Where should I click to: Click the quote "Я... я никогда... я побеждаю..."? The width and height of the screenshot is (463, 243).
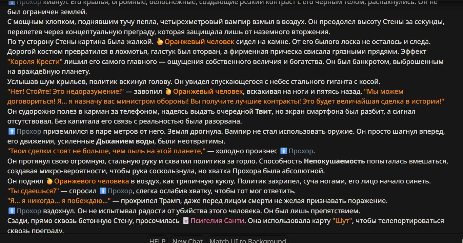pos(59,201)
